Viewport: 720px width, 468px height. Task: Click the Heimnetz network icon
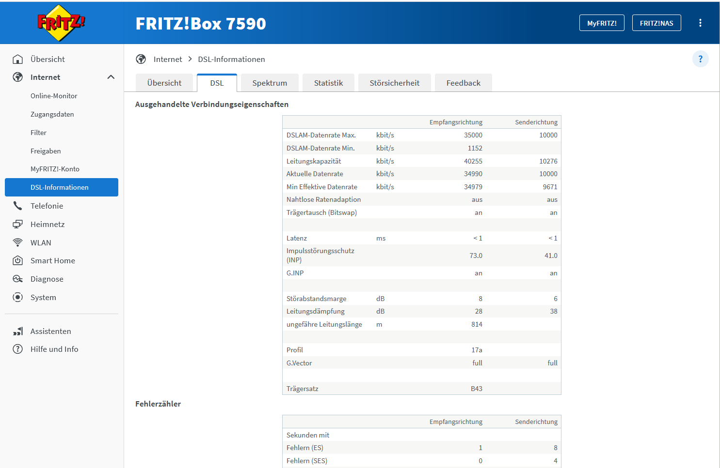pyautogui.click(x=18, y=224)
